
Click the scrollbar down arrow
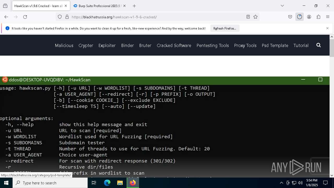coord(332,175)
